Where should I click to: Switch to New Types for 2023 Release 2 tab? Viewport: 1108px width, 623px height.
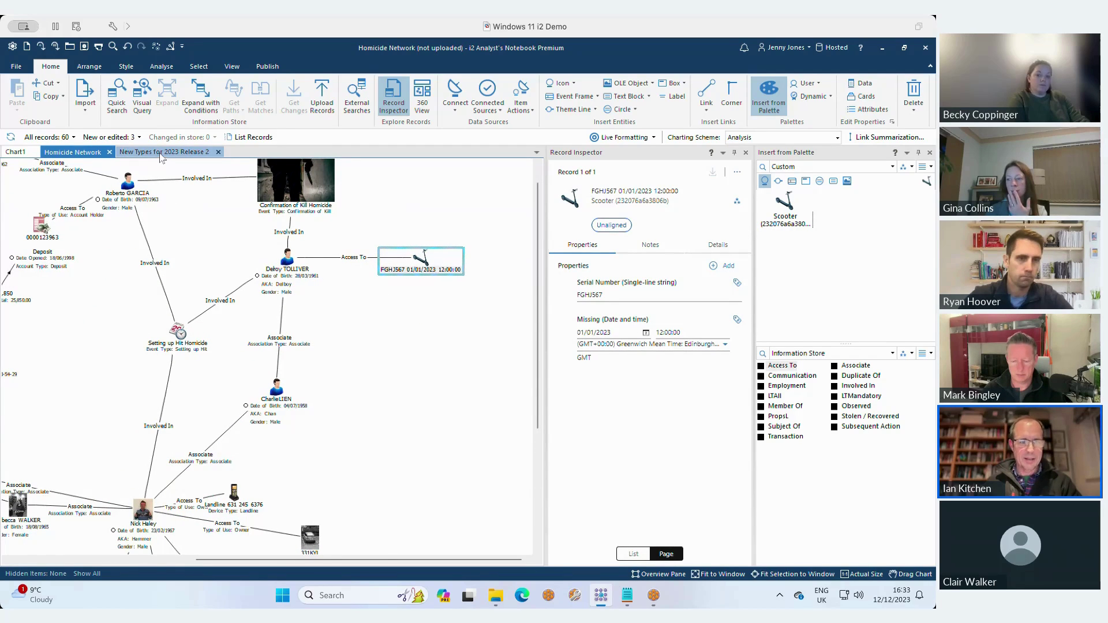pos(164,152)
